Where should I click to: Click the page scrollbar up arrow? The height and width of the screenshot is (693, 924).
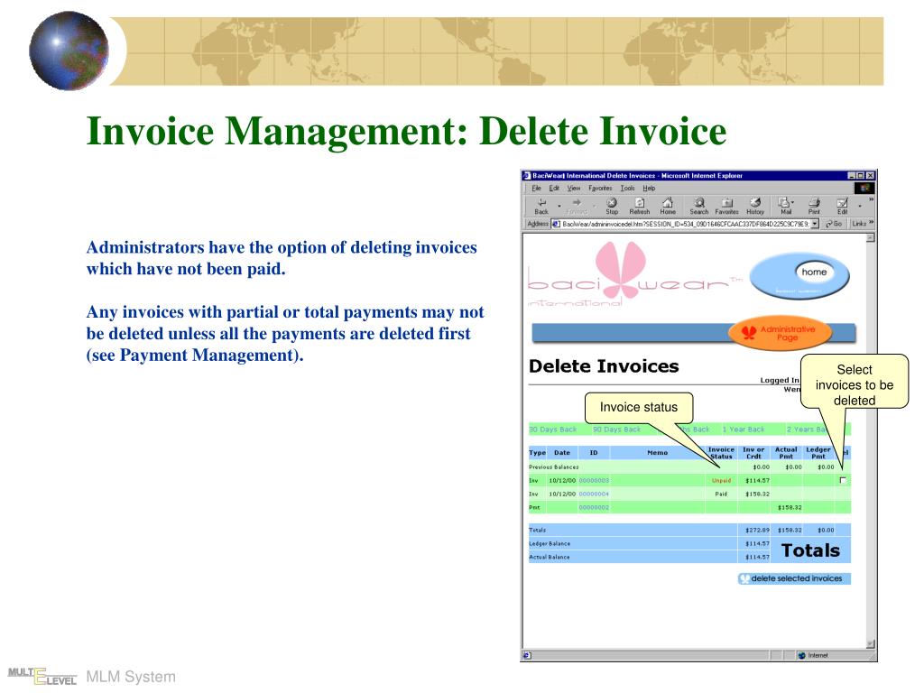pos(871,237)
